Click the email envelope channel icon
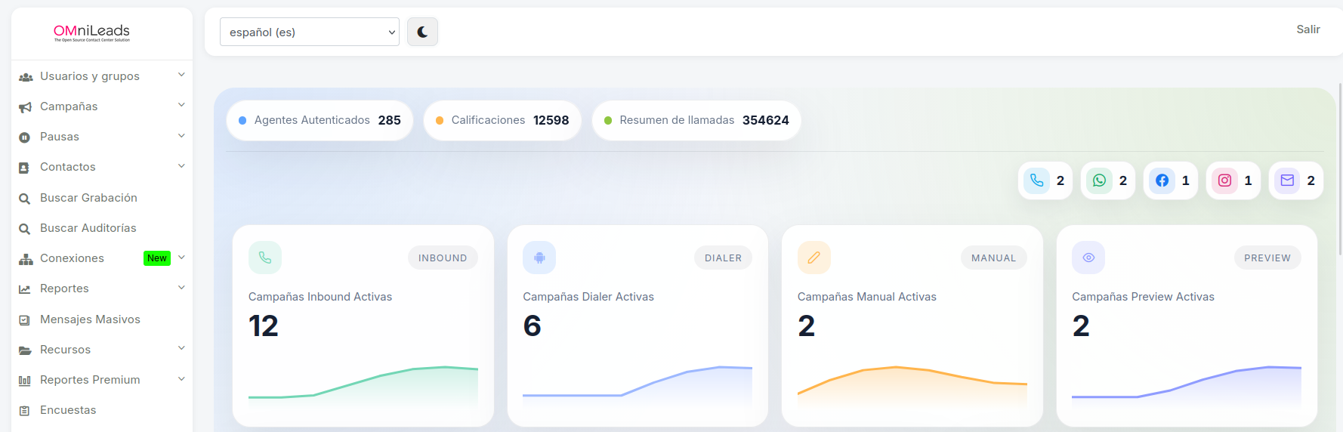The image size is (1343, 432). pyautogui.click(x=1287, y=181)
